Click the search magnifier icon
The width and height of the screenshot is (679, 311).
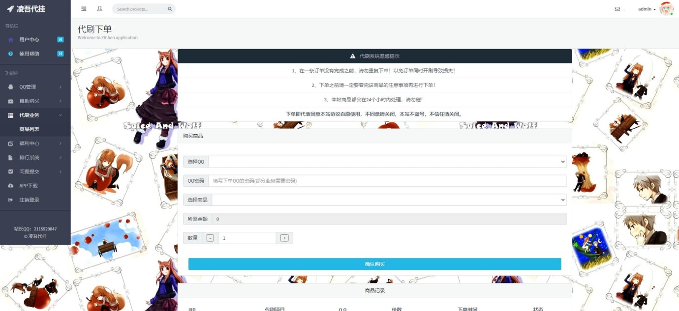click(x=170, y=9)
